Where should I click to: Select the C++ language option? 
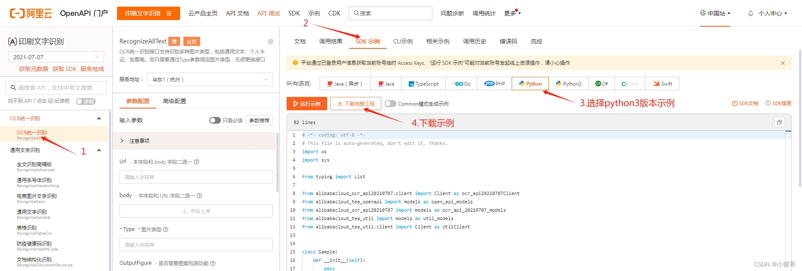tap(630, 84)
